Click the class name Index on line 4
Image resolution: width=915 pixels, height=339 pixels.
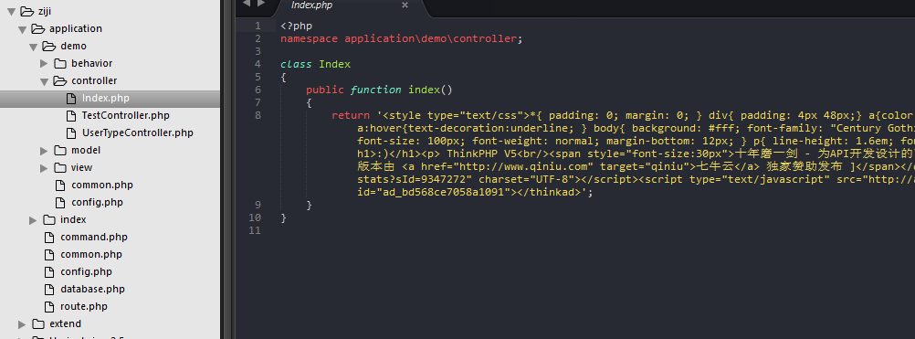tap(334, 64)
